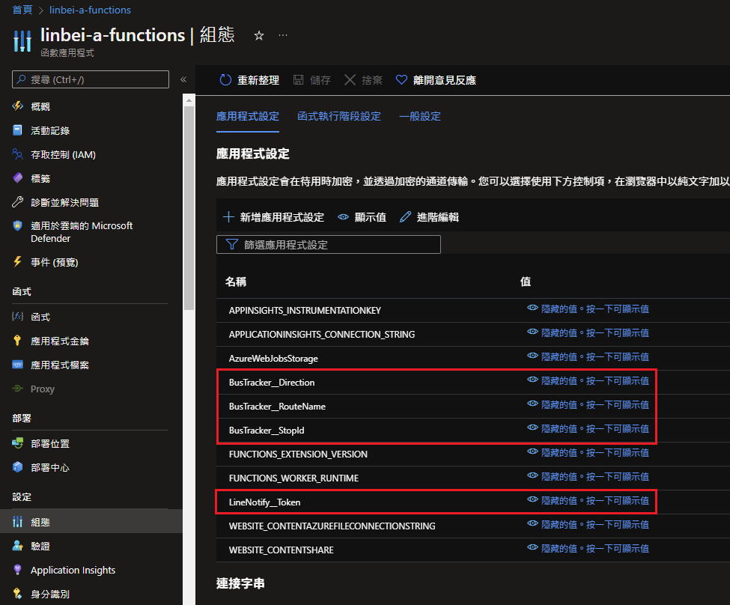Select 組態 in the sidebar menu
This screenshot has width=730, height=605.
click(91, 522)
